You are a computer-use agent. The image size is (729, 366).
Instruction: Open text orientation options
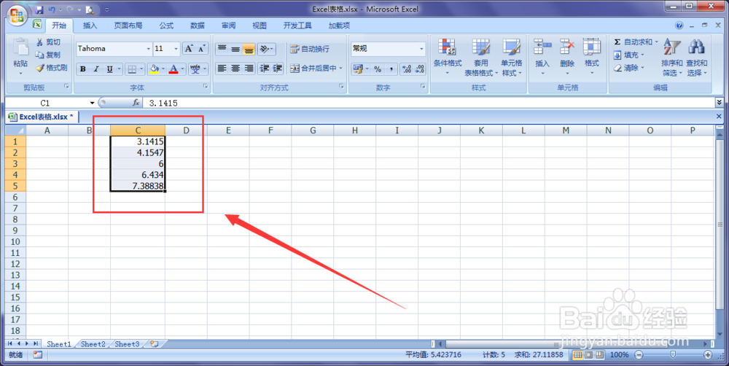tap(266, 48)
